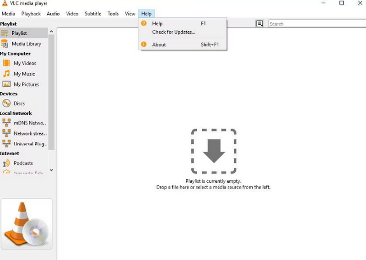Select My Videos folder icon
Screen dimensions: 366x260
[x=6, y=64]
